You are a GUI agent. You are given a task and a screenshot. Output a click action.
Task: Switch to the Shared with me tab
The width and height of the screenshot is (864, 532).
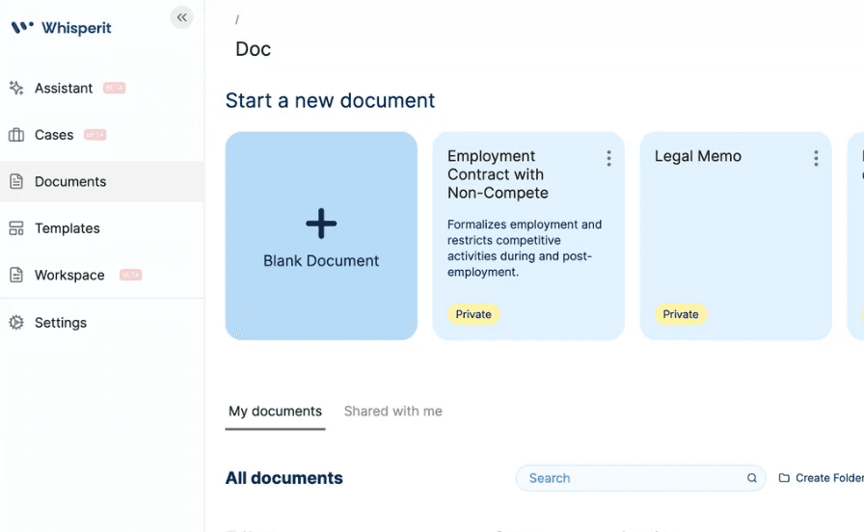(392, 412)
